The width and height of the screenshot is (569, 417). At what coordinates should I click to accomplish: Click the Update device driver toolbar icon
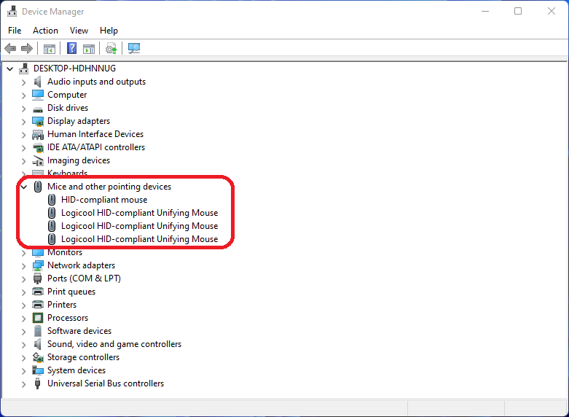111,48
